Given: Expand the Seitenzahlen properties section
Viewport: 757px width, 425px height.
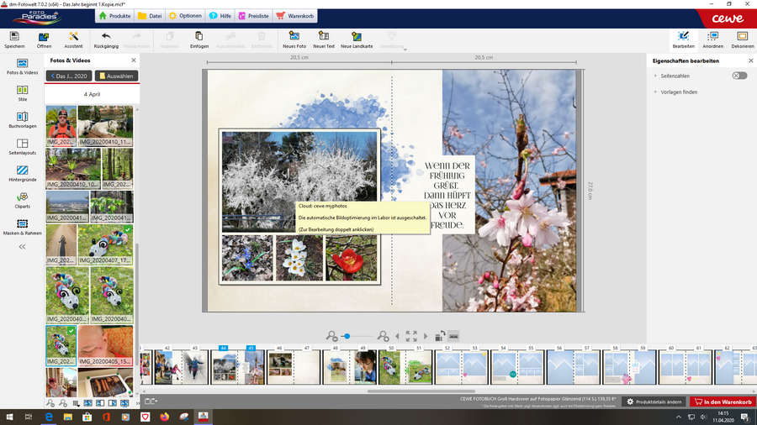Looking at the screenshot, I should click(655, 76).
